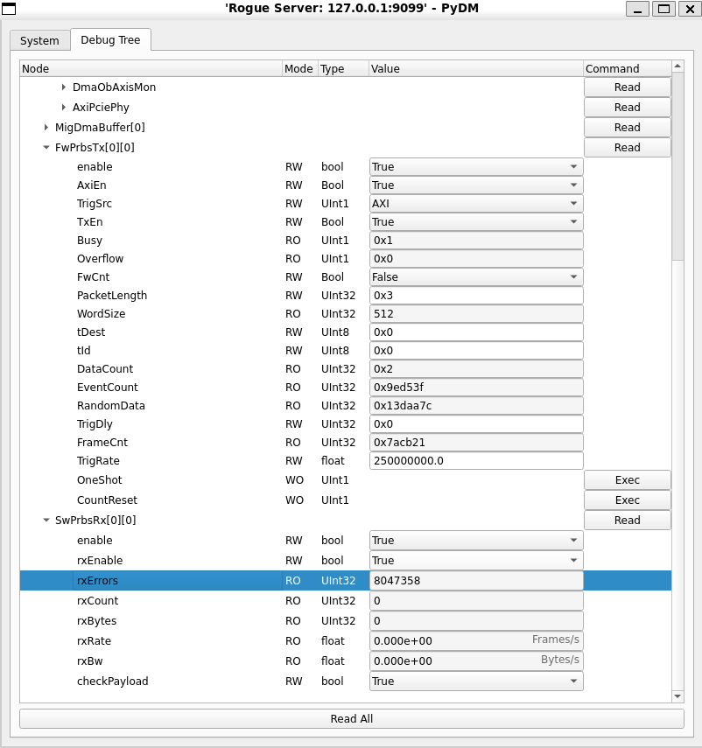Click the PacketLength value field
This screenshot has width=702, height=748.
[x=475, y=296]
